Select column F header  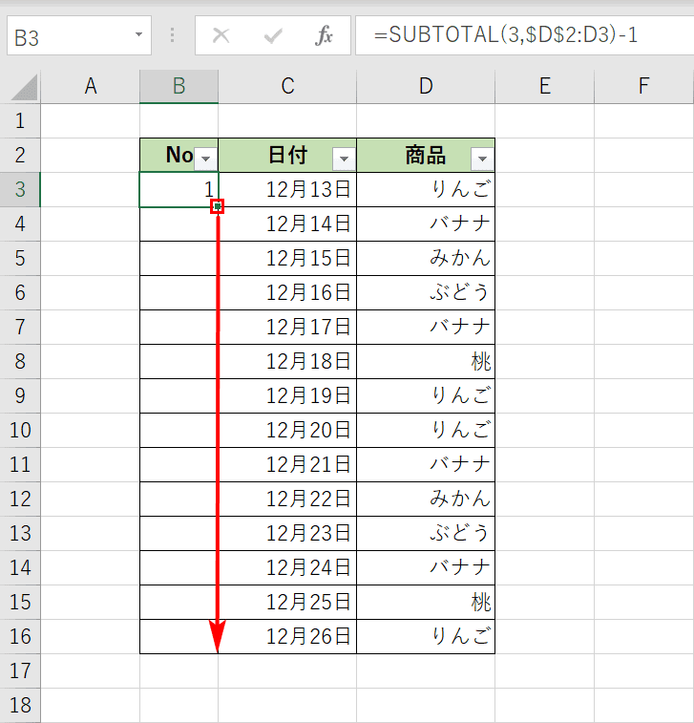coord(643,86)
